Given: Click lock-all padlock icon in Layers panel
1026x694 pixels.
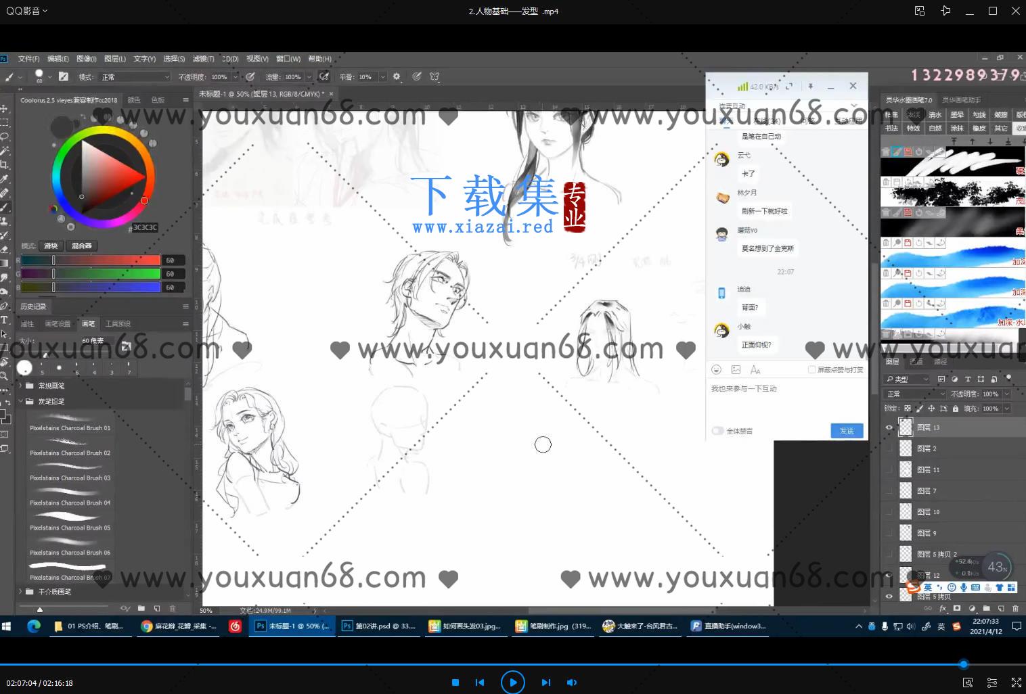Looking at the screenshot, I should coord(956,409).
